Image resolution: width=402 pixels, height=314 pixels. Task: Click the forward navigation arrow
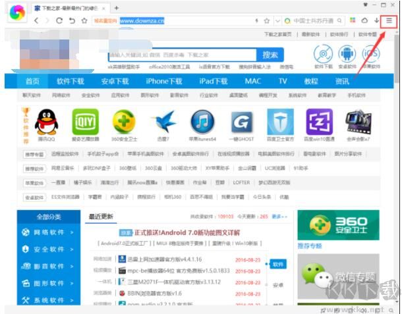pyautogui.click(x=47, y=20)
